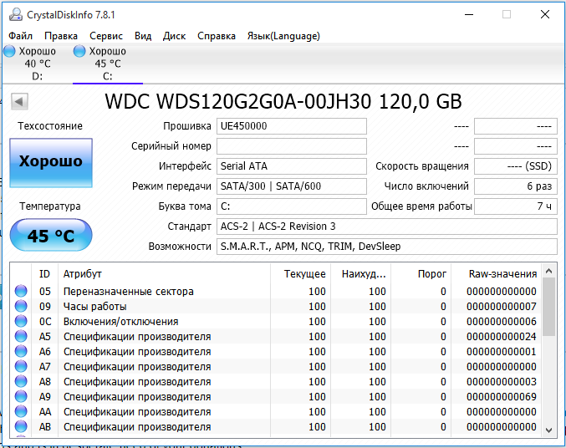Switch to the D: disk tab at 40 °C
566x448 pixels.
[x=37, y=64]
